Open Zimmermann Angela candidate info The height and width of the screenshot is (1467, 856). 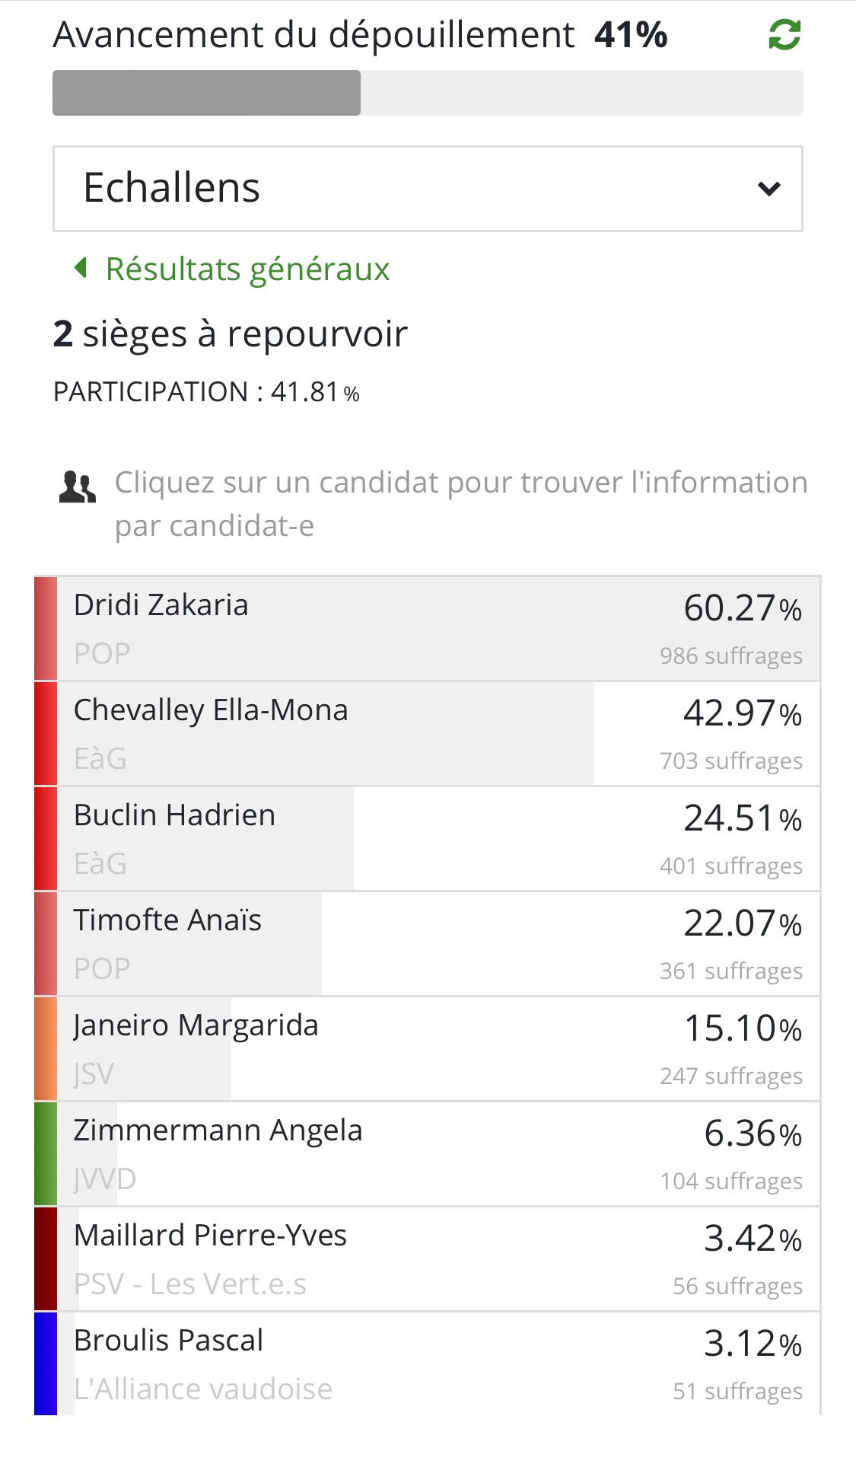coord(428,1153)
